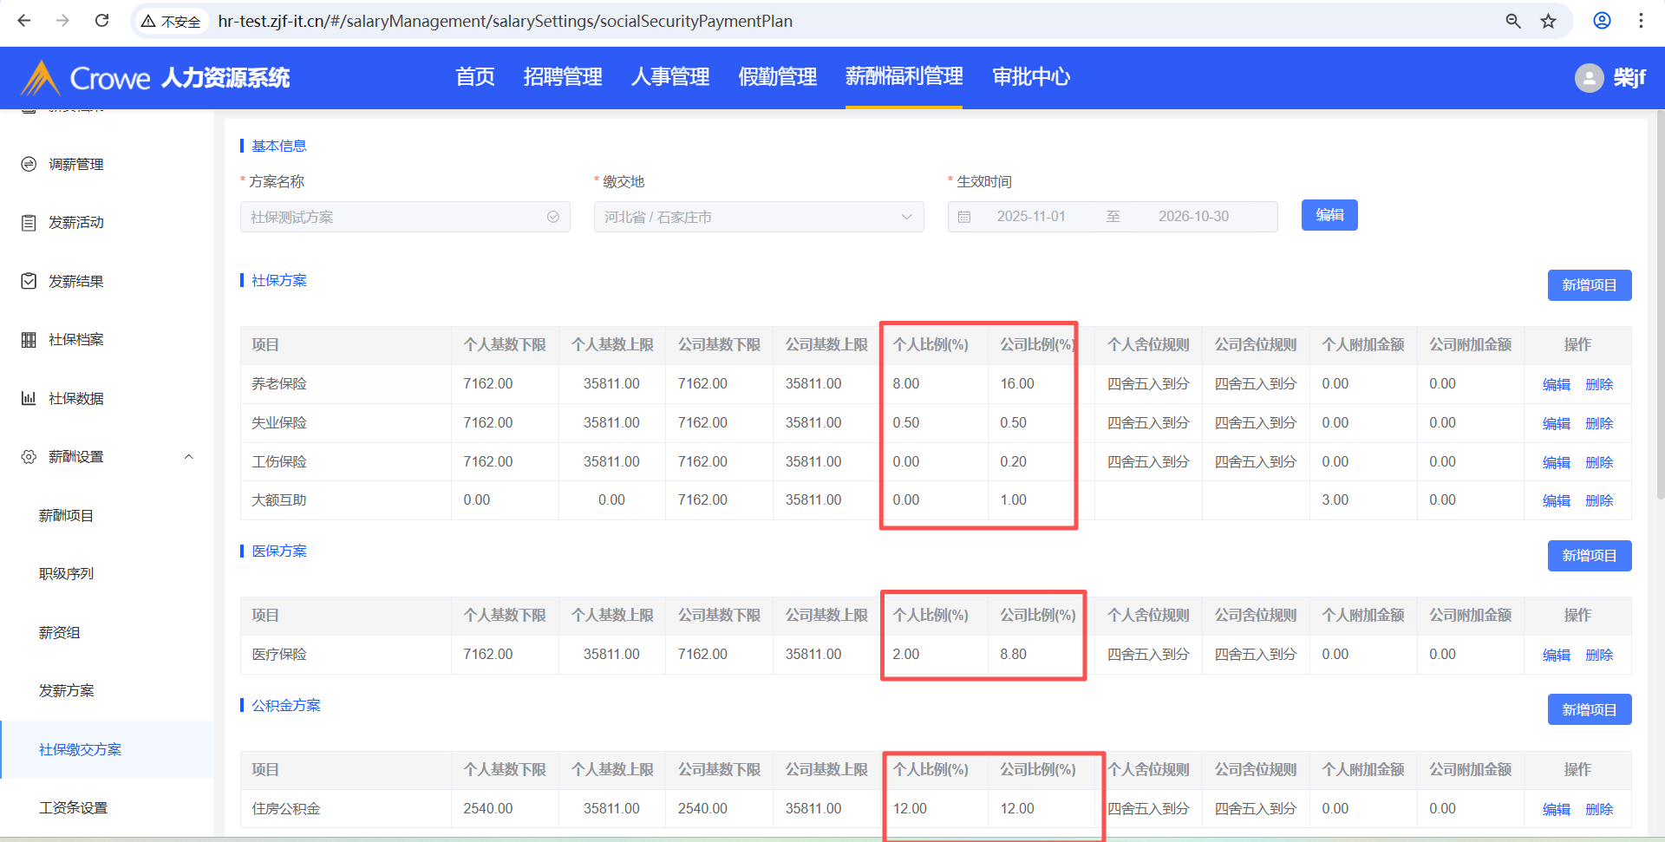Viewport: 1665px width, 842px height.
Task: Click the 社保档案 sidebar icon
Action: click(x=29, y=340)
